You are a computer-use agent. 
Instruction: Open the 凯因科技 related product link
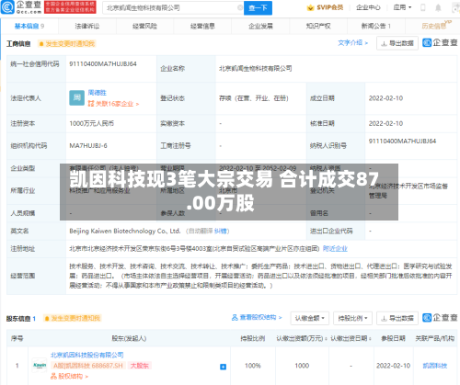pyautogui.click(x=435, y=366)
